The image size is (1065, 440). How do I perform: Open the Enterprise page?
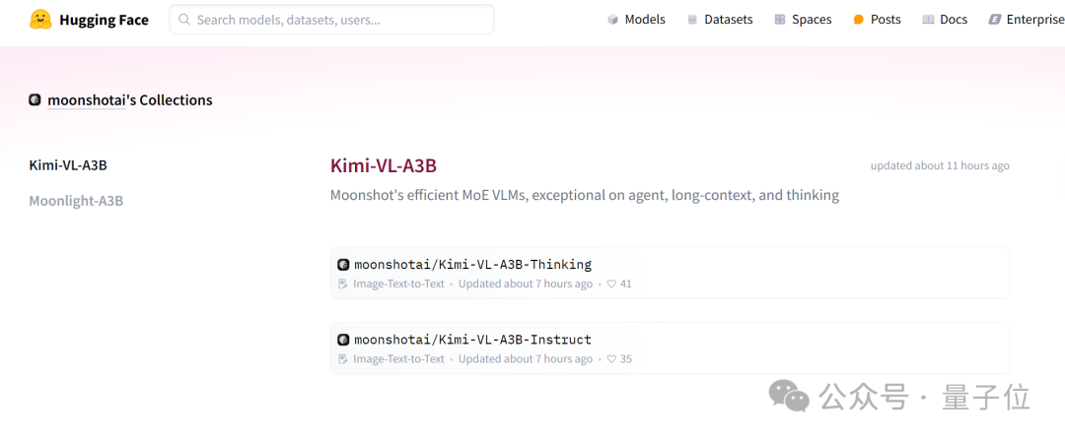1026,20
